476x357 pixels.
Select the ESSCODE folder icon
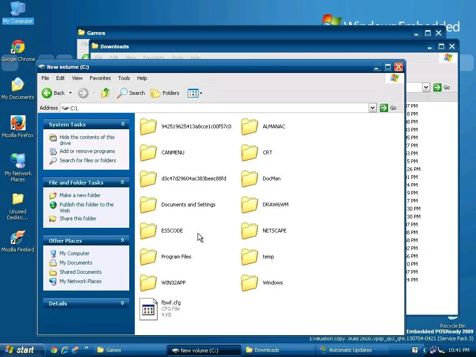pyautogui.click(x=148, y=231)
